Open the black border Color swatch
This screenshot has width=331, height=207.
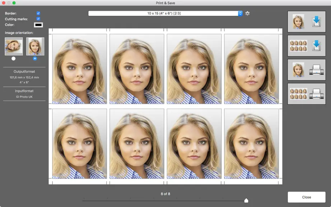click(38, 25)
